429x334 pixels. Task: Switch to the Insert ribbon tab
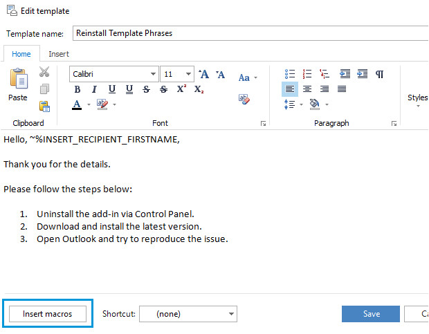click(x=59, y=54)
